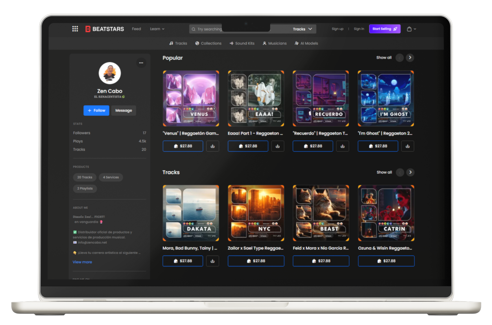This screenshot has width=492, height=325.
Task: Click the Zen Cabo profile name
Action: pyautogui.click(x=110, y=91)
